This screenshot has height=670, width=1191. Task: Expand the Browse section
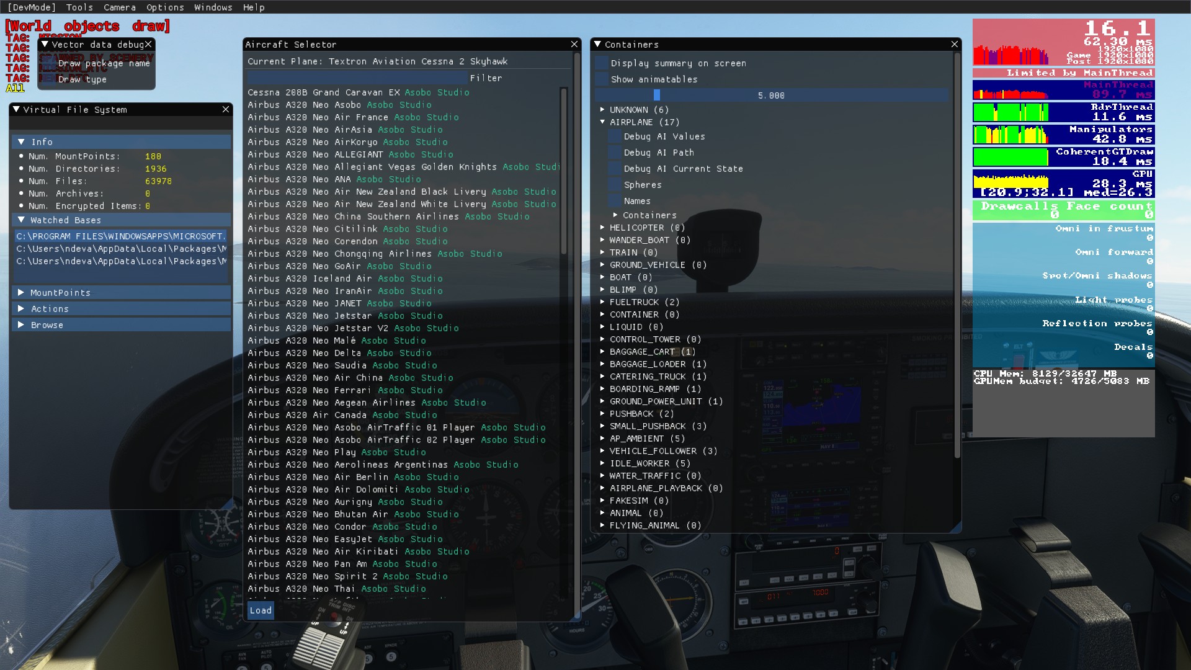tap(121, 325)
